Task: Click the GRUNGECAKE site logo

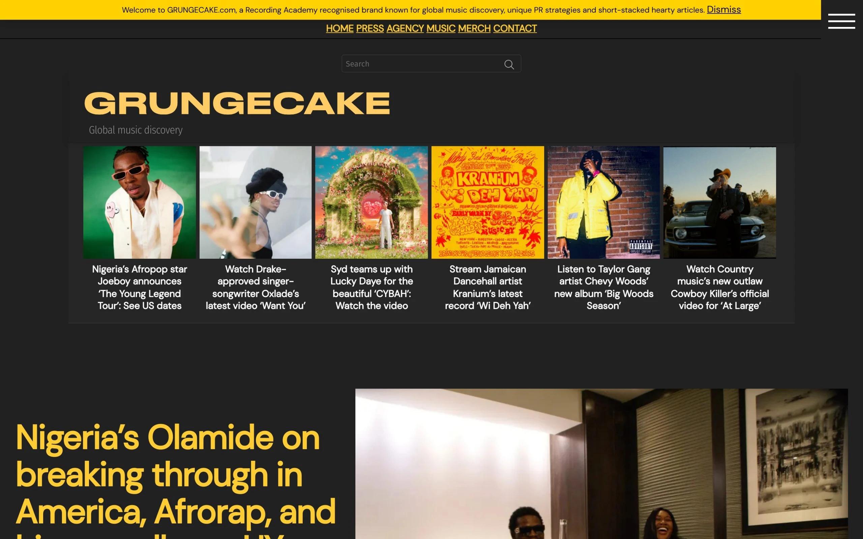Action: click(x=237, y=103)
